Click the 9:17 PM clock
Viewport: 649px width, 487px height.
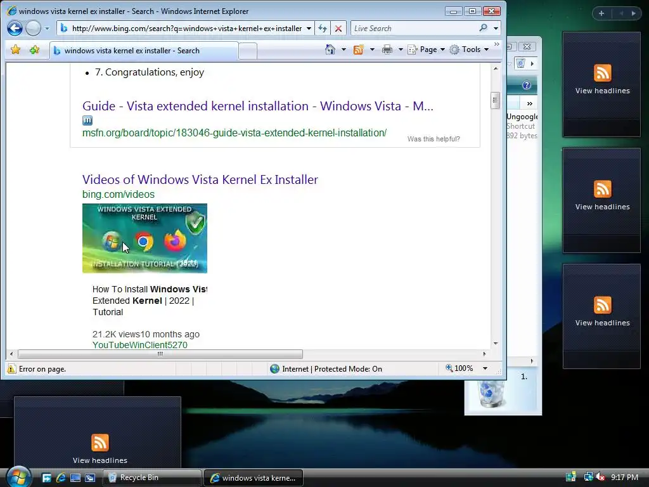click(x=624, y=477)
